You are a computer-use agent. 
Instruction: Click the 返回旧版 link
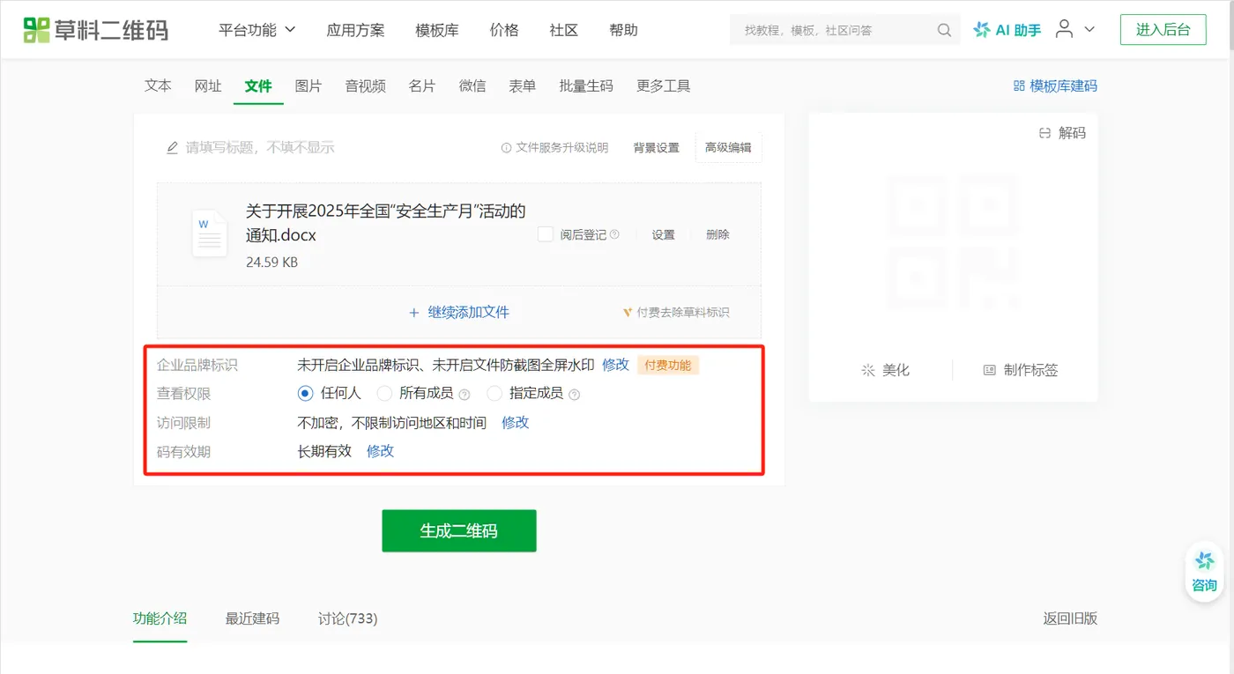[x=1070, y=618]
